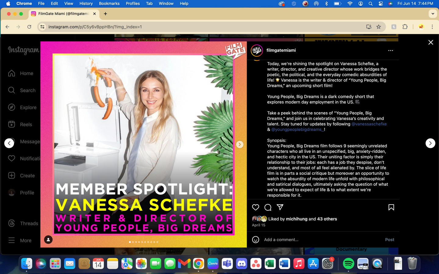Click the Post comment button
The image size is (439, 274).
point(389,240)
